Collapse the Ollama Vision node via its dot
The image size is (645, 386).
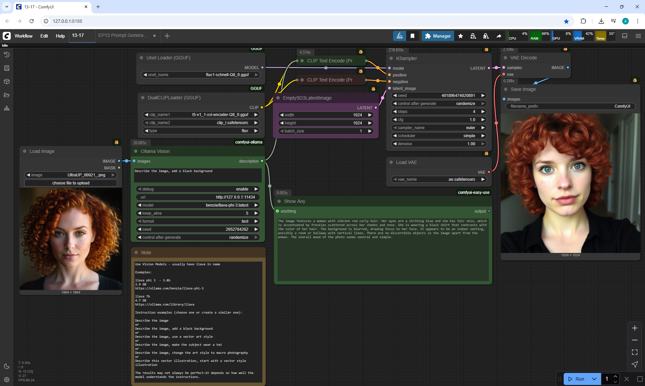coord(136,151)
